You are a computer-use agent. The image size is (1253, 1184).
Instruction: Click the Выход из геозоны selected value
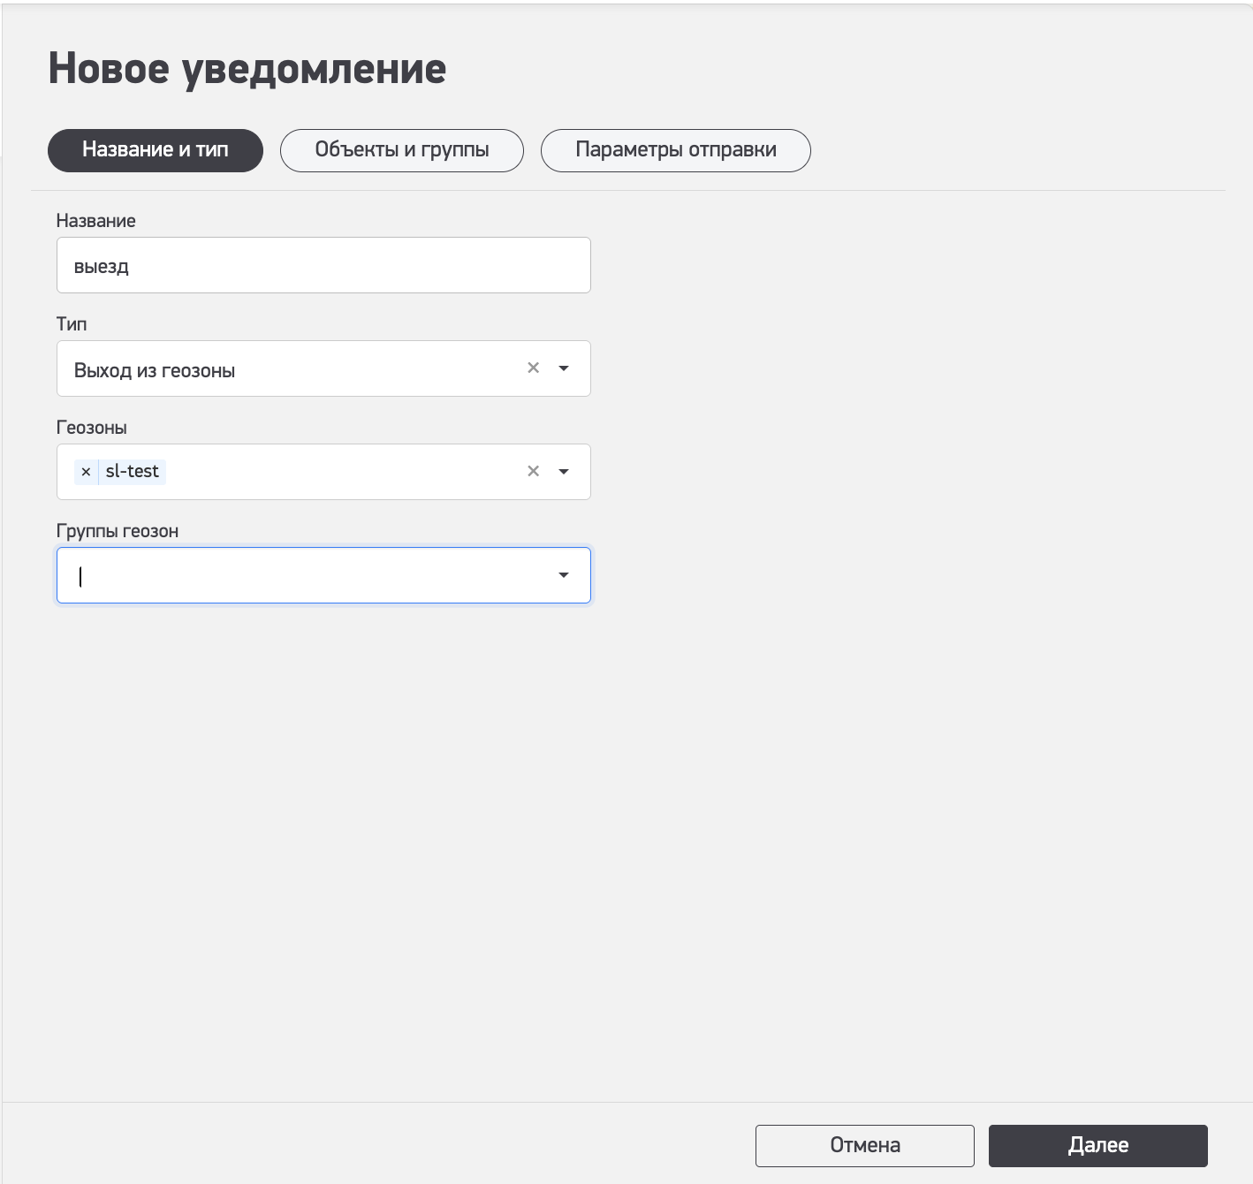[x=155, y=370]
